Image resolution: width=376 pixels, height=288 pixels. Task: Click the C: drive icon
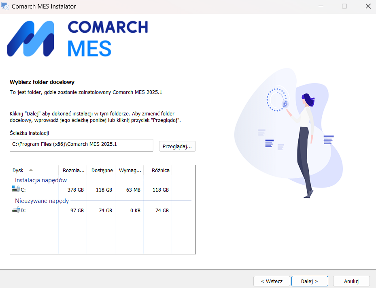tap(16, 189)
